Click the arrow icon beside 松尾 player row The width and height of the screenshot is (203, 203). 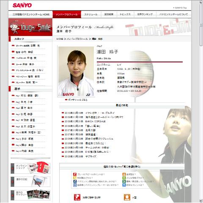click(x=13, y=114)
